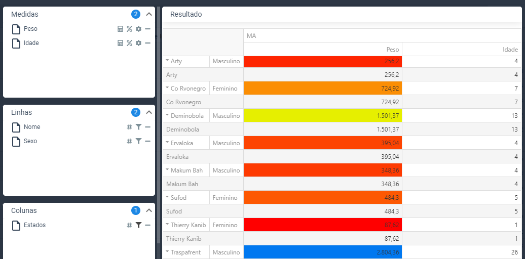Select the Nome field in Linhas
The height and width of the screenshot is (259, 525).
tap(32, 127)
